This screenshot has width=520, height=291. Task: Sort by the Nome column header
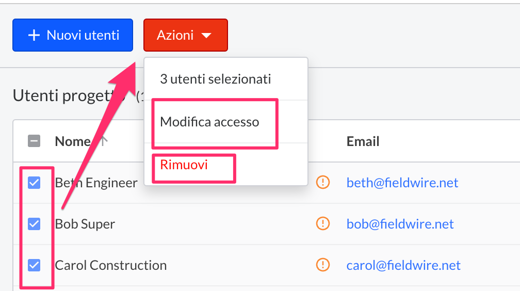click(x=72, y=141)
